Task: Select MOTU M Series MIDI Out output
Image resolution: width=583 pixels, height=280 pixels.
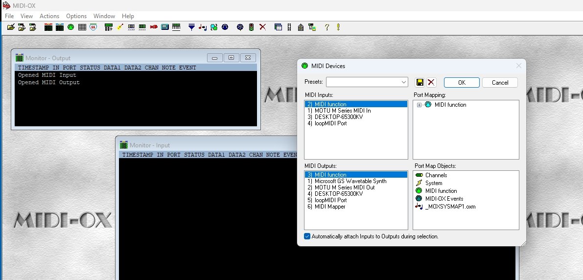Action: [356, 187]
